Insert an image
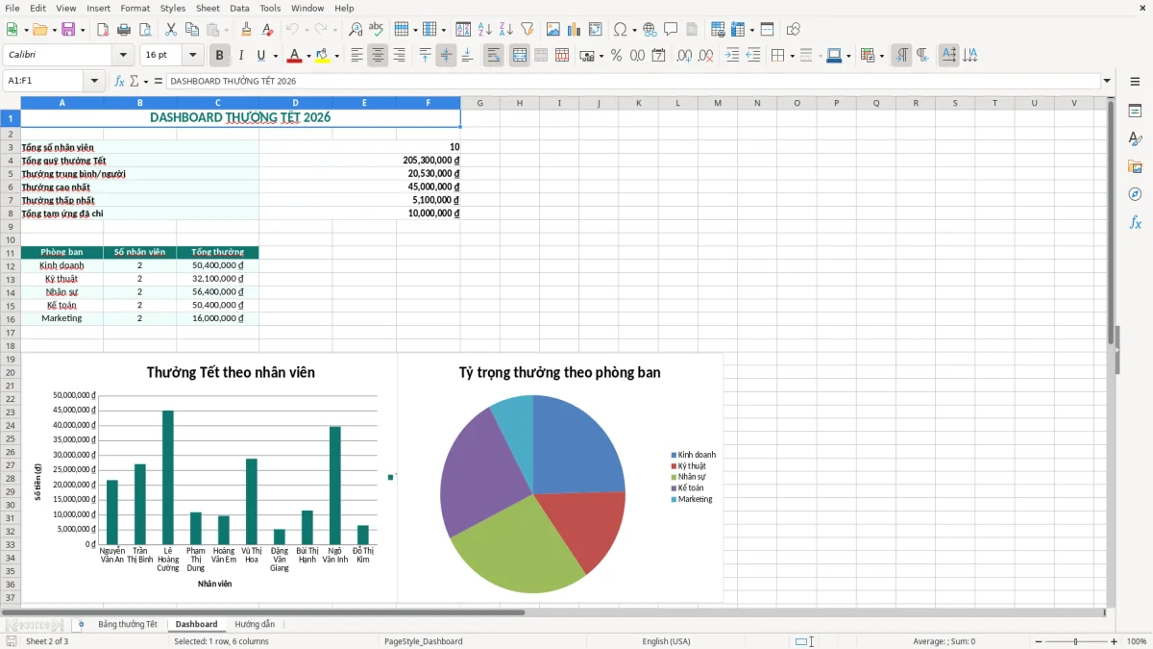Image resolution: width=1153 pixels, height=649 pixels. pos(553,30)
